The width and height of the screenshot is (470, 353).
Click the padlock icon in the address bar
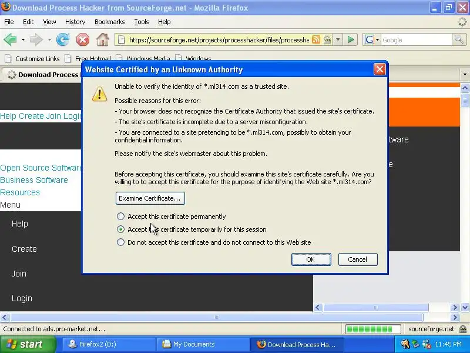tap(327, 39)
